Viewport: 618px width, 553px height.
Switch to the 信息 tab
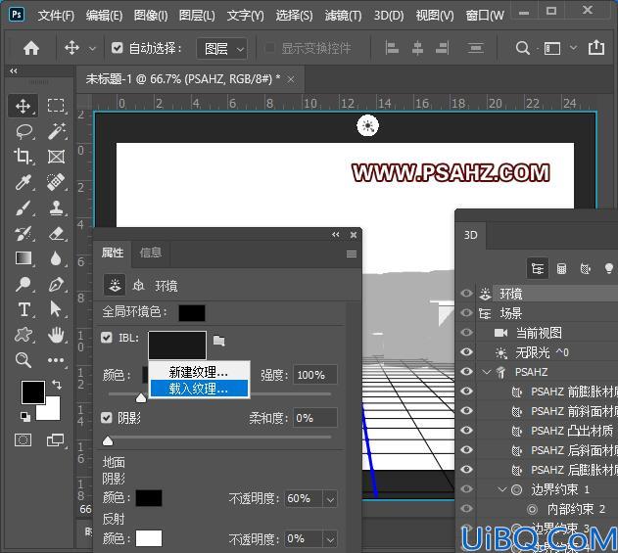151,253
